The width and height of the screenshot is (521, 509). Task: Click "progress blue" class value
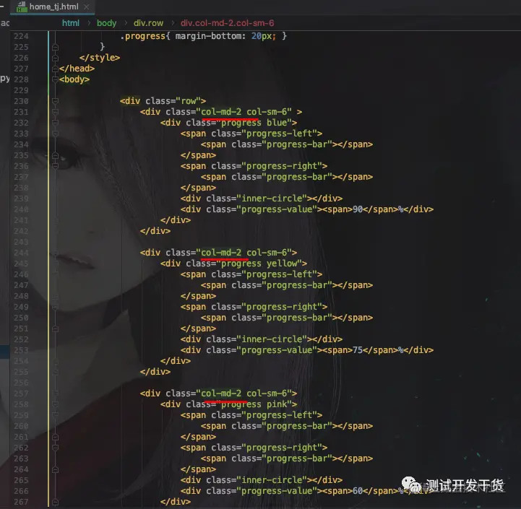(x=254, y=123)
